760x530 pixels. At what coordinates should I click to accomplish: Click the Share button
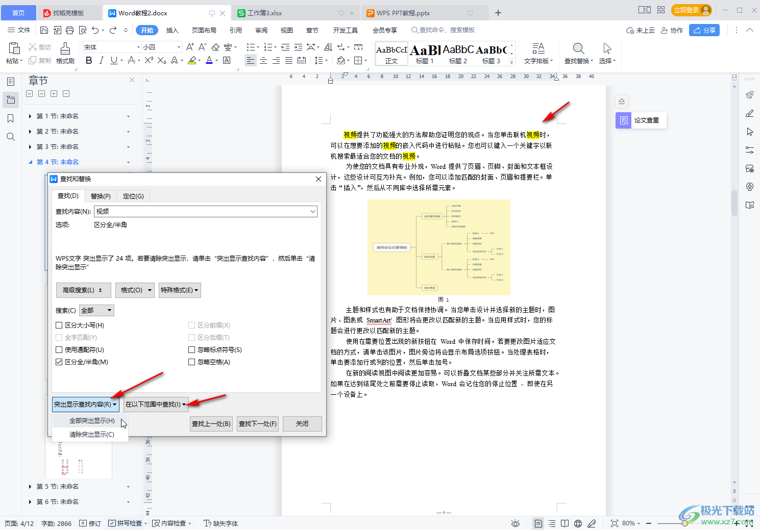click(704, 30)
